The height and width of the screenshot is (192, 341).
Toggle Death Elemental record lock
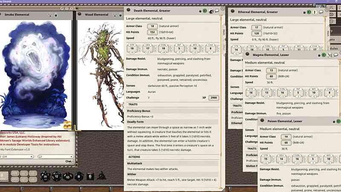click(x=200, y=11)
